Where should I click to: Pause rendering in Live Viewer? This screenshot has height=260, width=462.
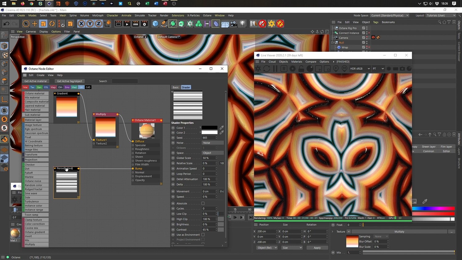click(x=275, y=69)
